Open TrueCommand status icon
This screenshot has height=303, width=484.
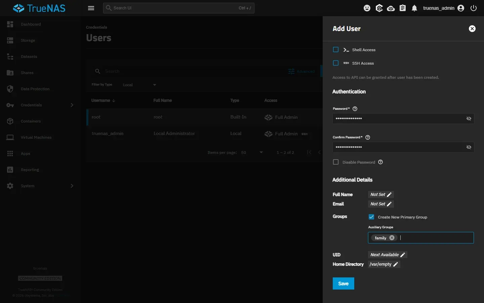[x=379, y=8]
